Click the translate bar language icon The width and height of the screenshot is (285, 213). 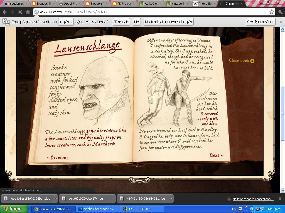(x=6, y=22)
